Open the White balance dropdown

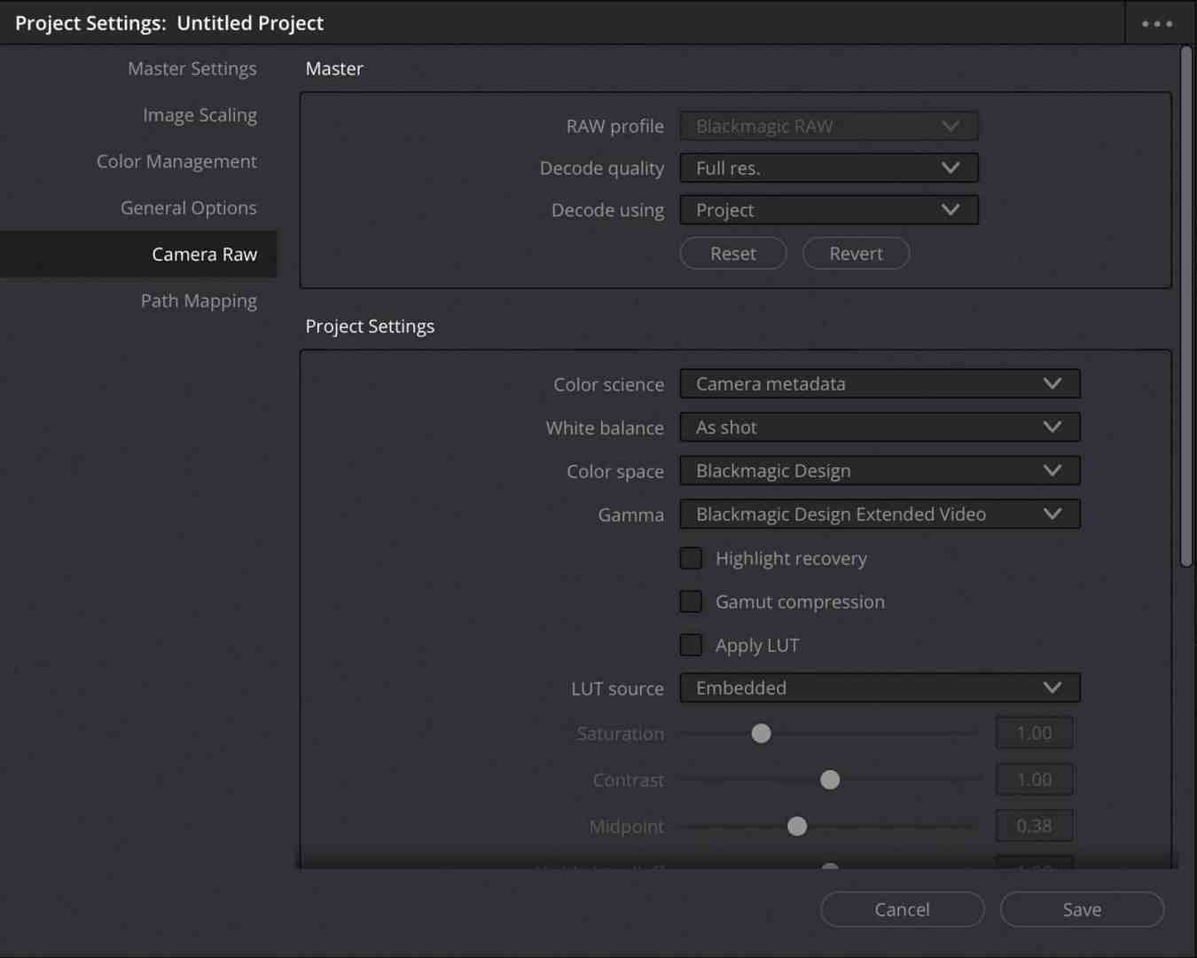point(879,427)
